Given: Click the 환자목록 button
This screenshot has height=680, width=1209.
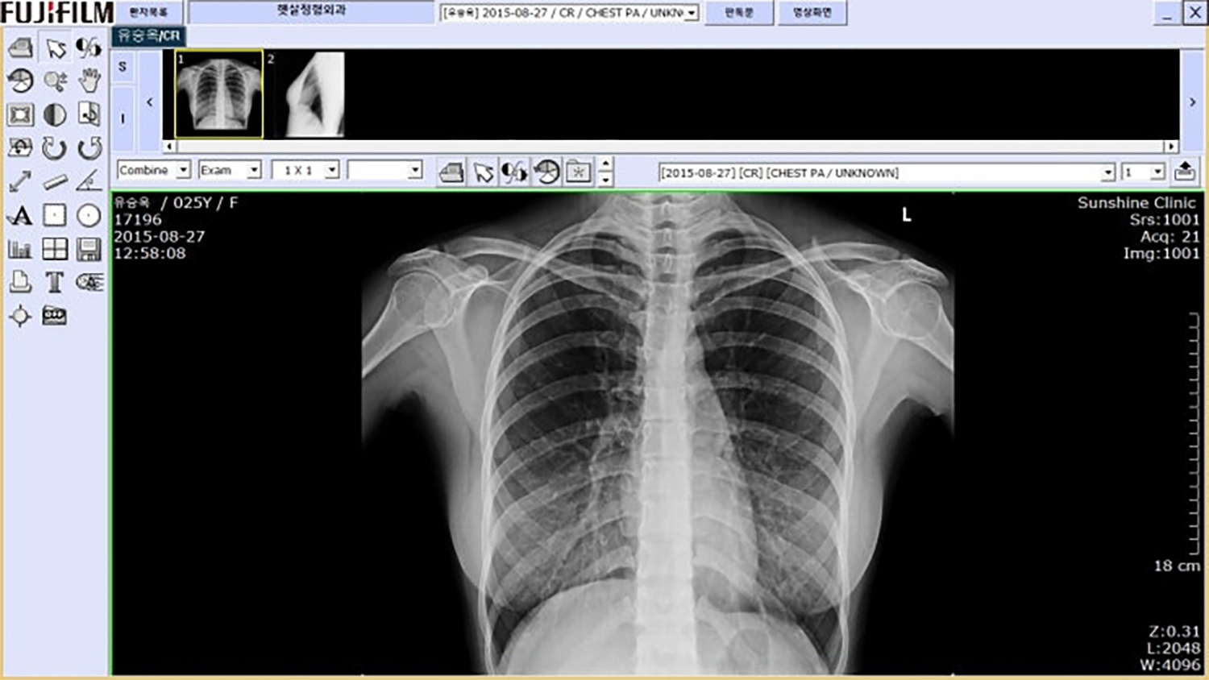Looking at the screenshot, I should [149, 12].
